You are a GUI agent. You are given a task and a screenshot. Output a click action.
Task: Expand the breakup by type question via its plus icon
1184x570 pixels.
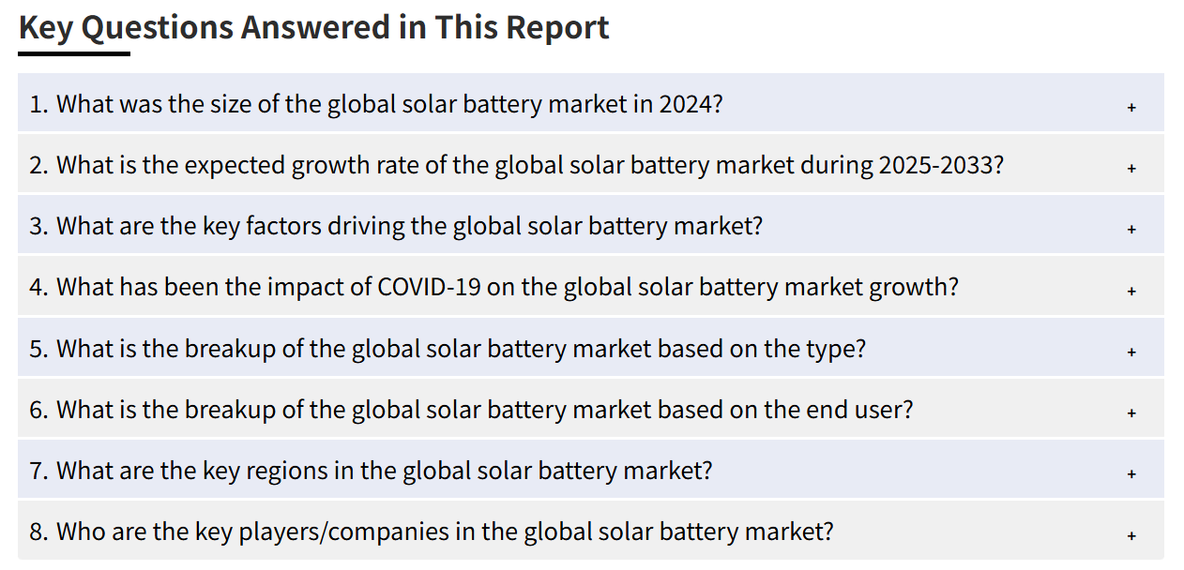(1131, 352)
